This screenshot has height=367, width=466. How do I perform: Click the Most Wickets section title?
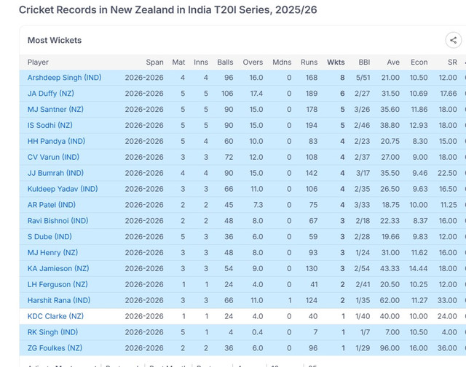(x=55, y=41)
